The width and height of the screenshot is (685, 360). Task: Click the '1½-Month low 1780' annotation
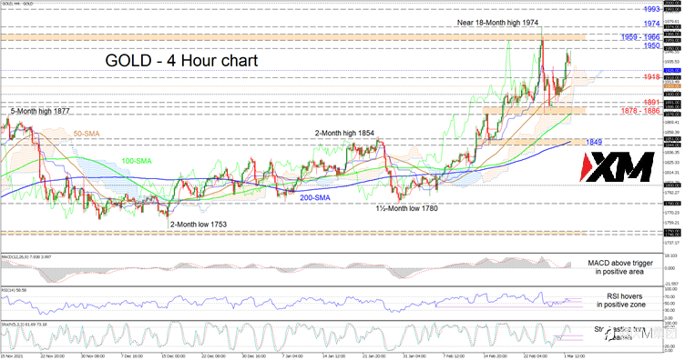[406, 208]
